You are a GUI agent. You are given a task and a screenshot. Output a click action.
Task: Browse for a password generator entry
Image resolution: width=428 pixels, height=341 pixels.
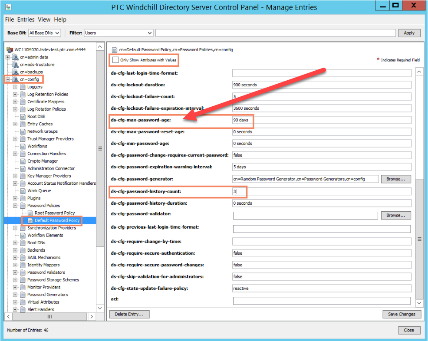coord(396,178)
